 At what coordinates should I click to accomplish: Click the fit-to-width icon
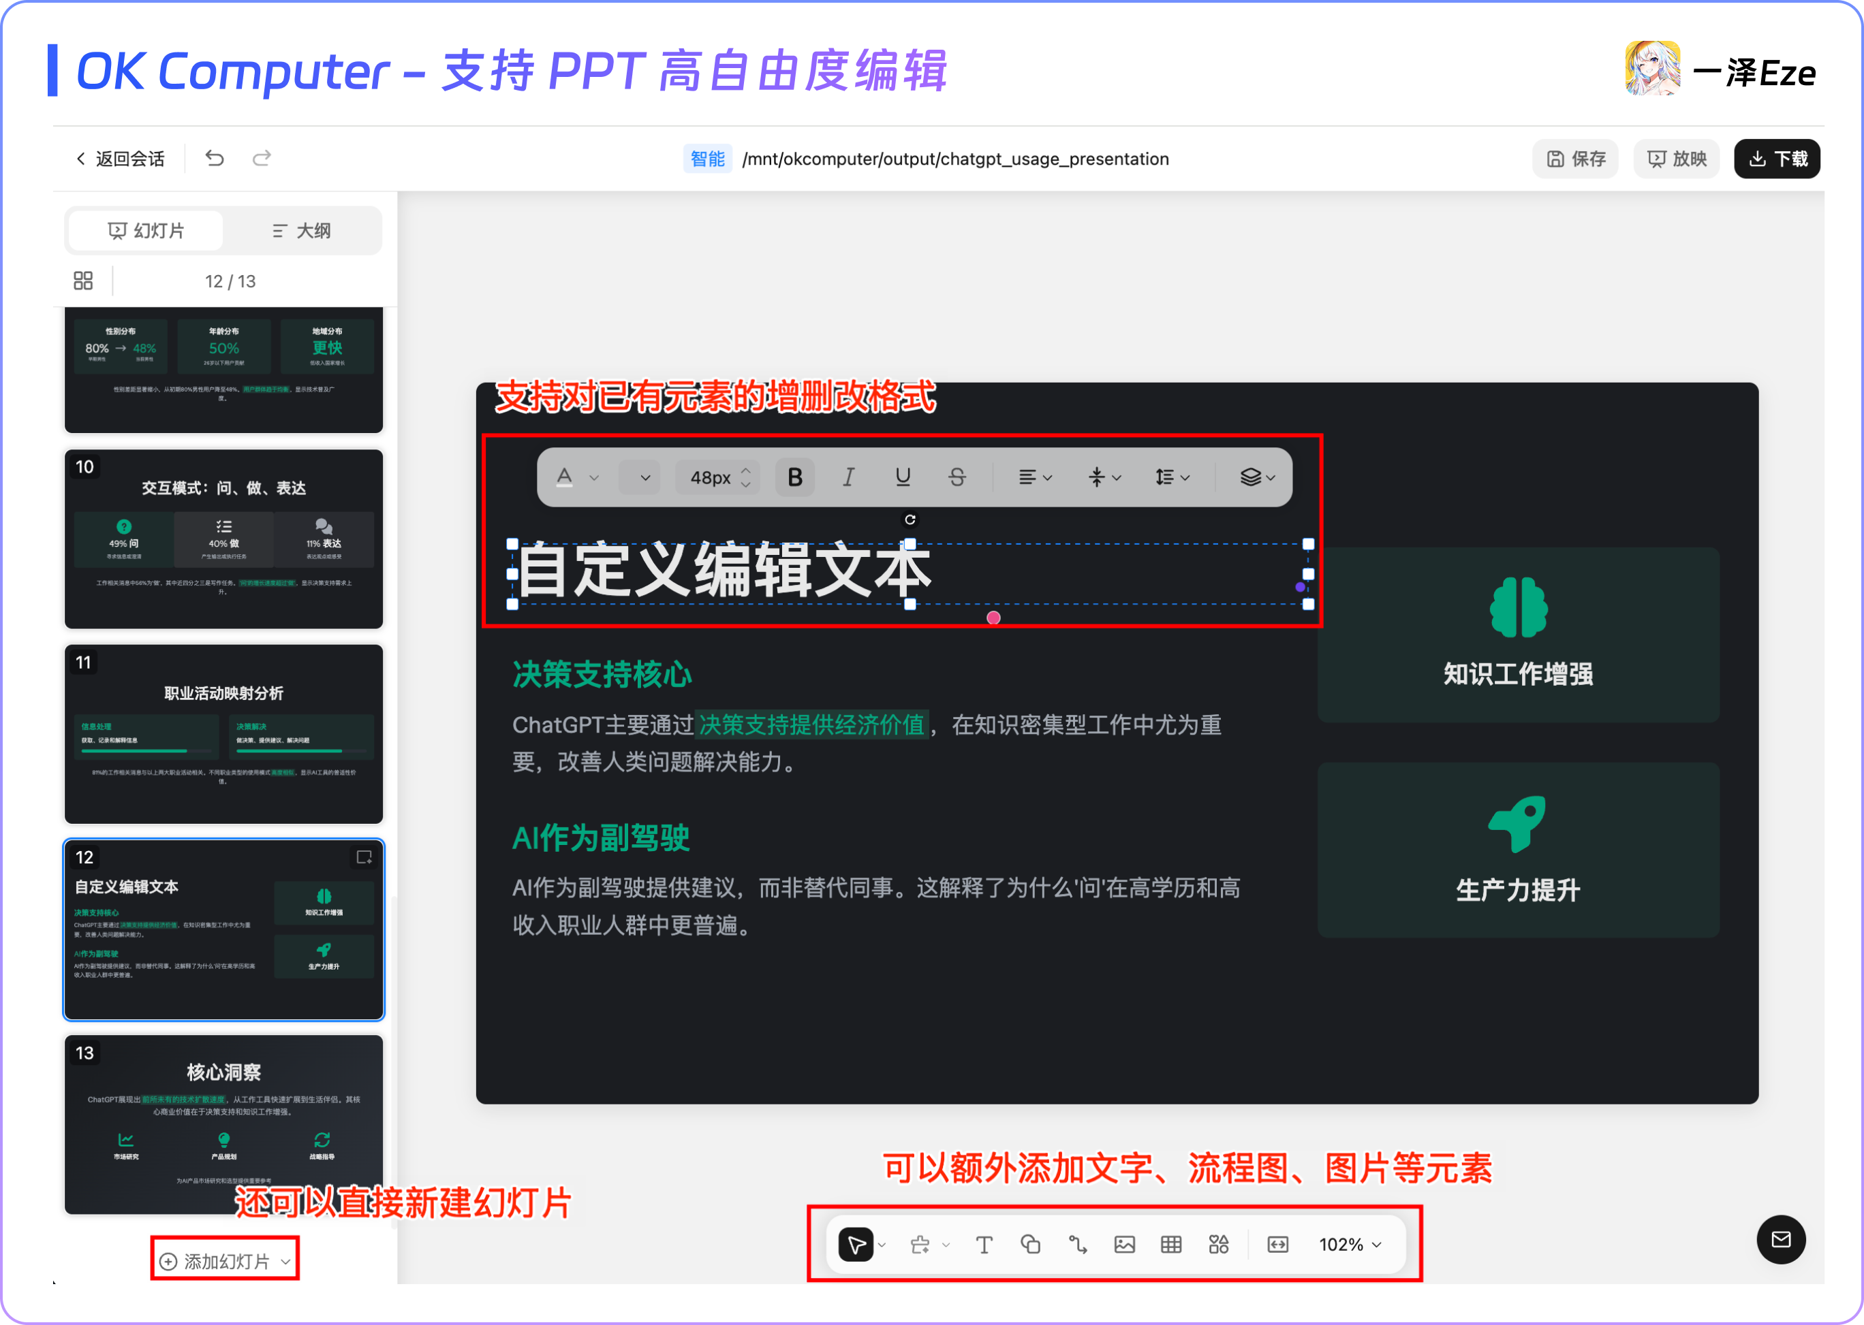tap(1278, 1244)
